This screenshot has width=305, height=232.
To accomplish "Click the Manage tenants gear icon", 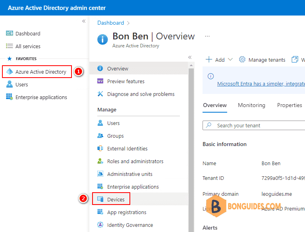I will pos(242,59).
